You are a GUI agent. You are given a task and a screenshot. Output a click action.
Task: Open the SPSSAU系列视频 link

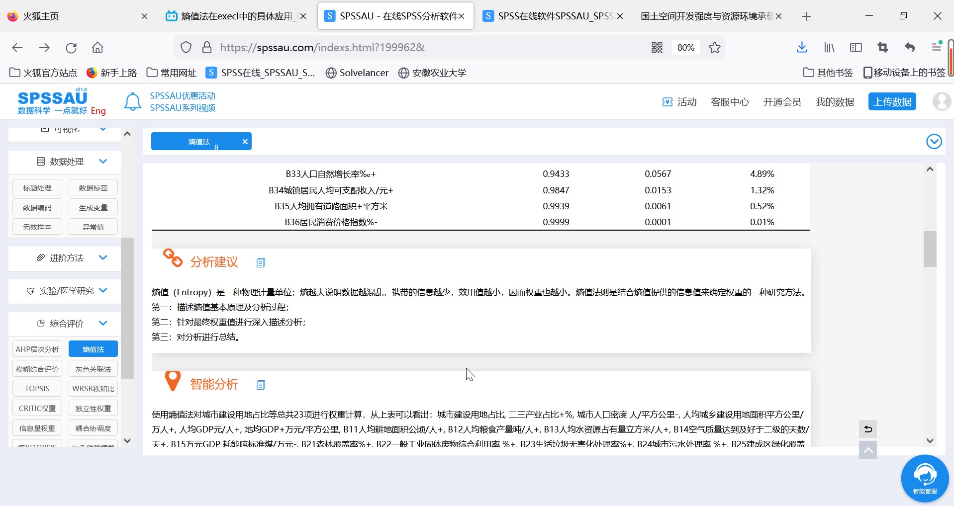tap(183, 108)
